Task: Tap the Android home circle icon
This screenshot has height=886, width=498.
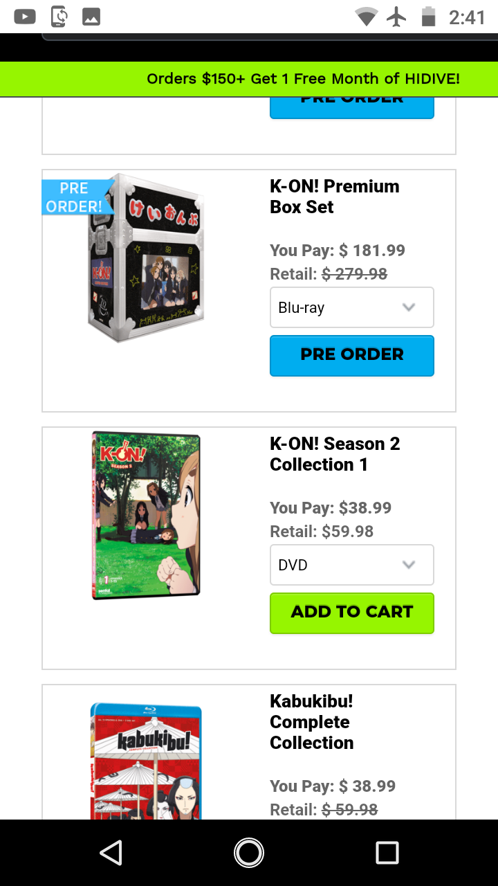Action: pyautogui.click(x=249, y=853)
